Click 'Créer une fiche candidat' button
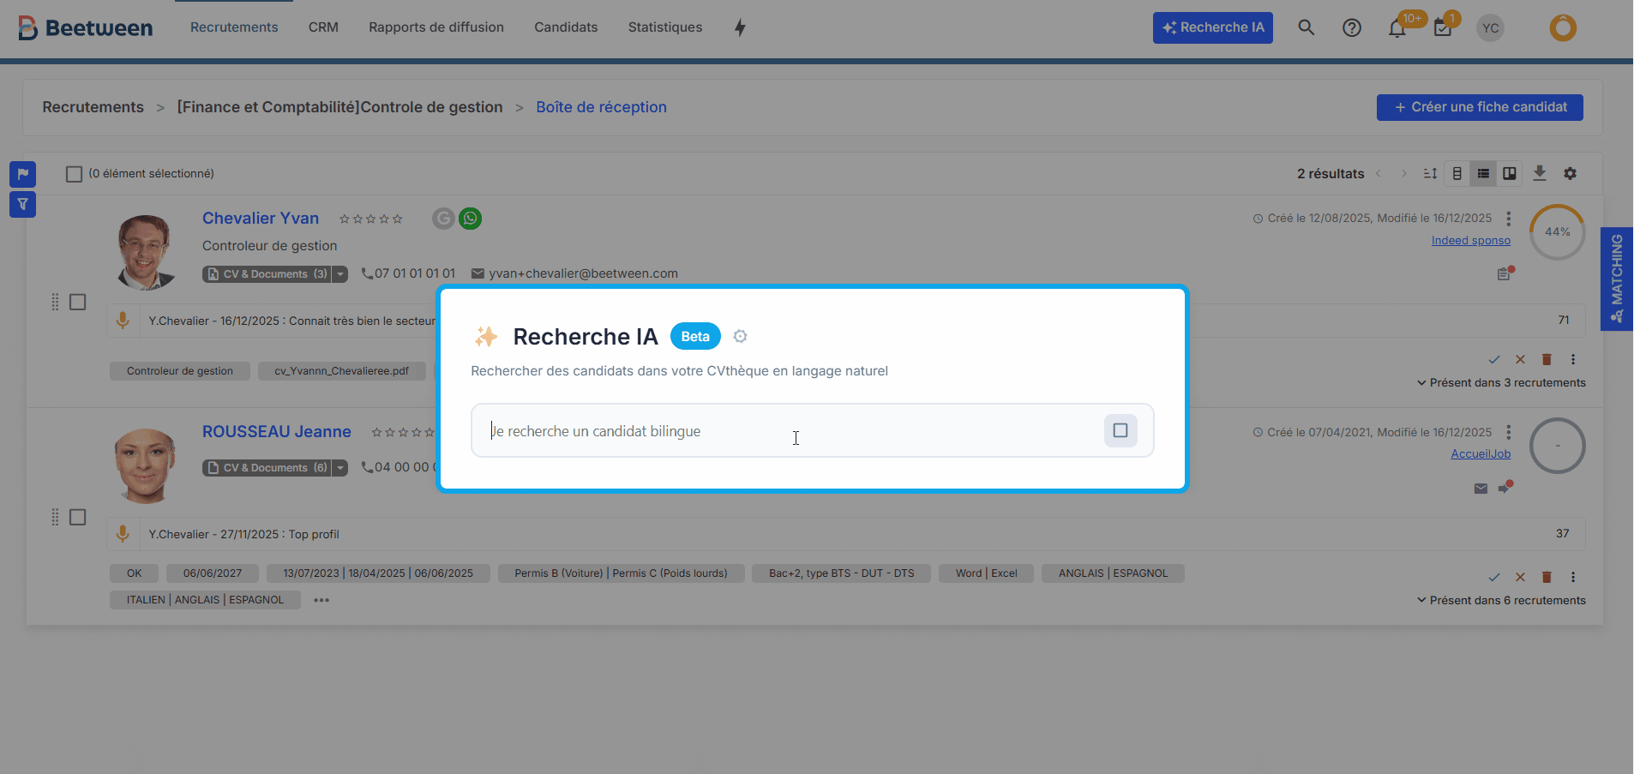Screen dimensions: 1634x774 (1479, 107)
